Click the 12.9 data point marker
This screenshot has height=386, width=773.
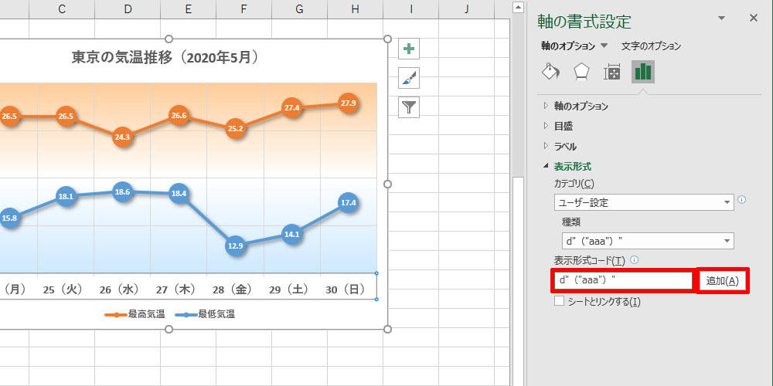click(236, 245)
